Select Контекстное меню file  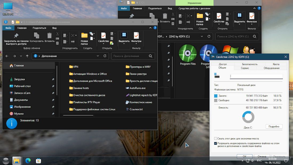[139, 102]
